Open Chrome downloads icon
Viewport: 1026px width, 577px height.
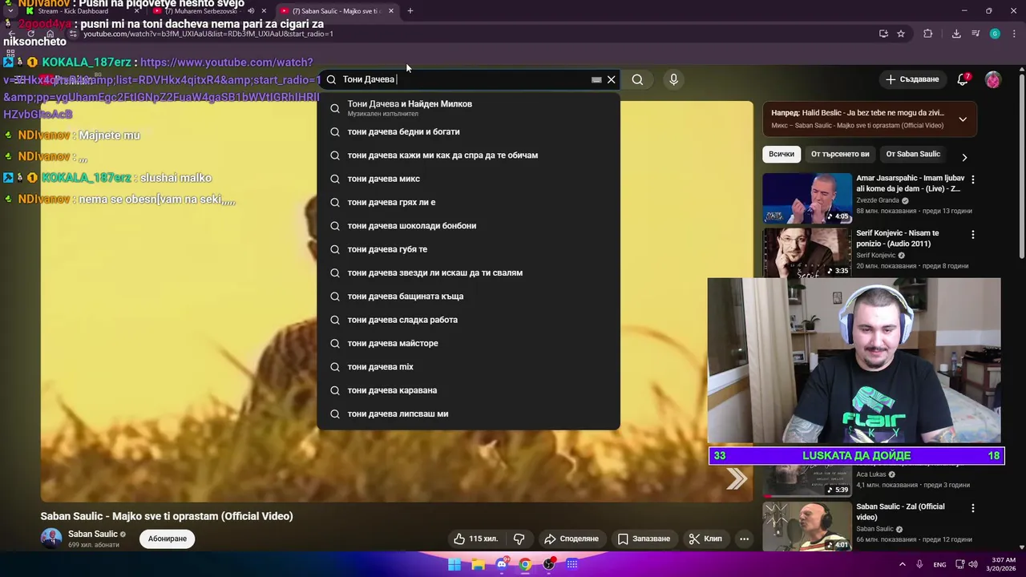pos(956,34)
